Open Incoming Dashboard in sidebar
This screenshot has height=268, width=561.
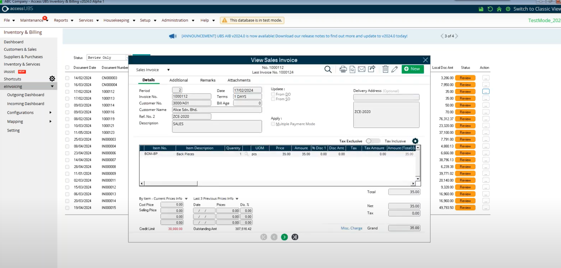26,104
